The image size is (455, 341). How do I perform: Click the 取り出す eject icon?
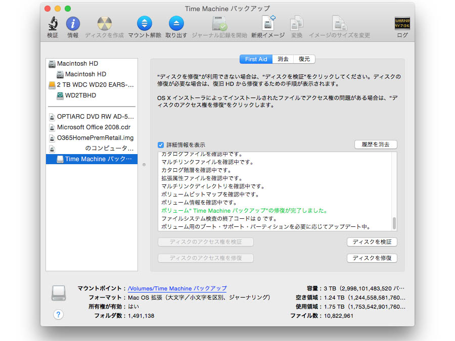176,23
